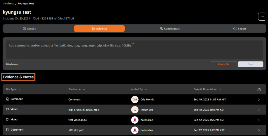Navigate to Incidents breadcrumb link
This screenshot has width=268, height=136.
tap(8, 3)
